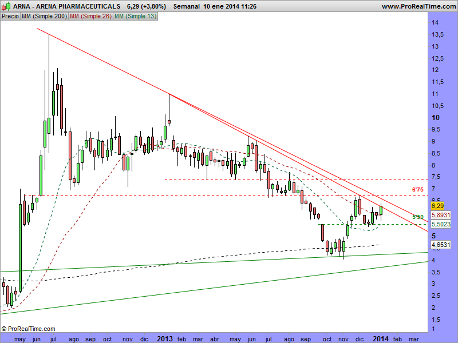Click the 12 price axis label

pyautogui.click(x=435, y=70)
